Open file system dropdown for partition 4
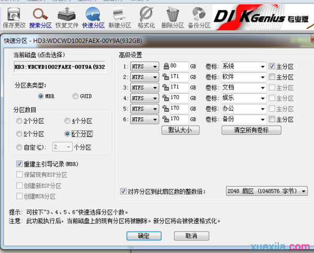This screenshot has height=253, width=314. click(x=144, y=98)
